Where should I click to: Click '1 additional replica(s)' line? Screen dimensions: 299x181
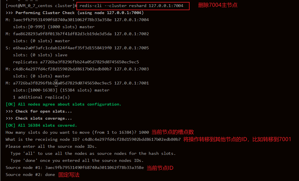tap(41, 97)
